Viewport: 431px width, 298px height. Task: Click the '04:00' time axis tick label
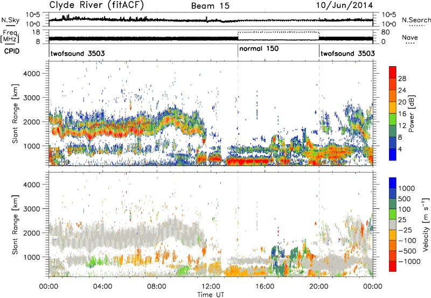(x=102, y=287)
